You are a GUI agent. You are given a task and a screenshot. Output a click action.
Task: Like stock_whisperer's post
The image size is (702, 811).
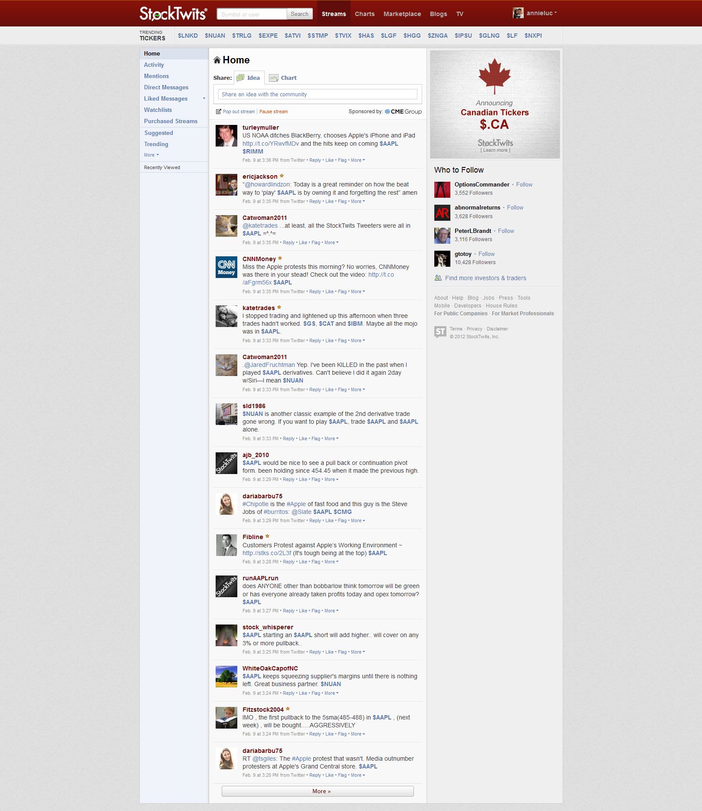(329, 652)
